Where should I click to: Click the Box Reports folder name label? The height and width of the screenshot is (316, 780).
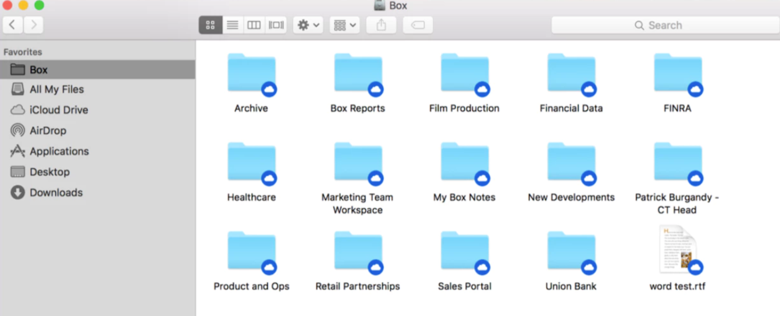tap(358, 108)
